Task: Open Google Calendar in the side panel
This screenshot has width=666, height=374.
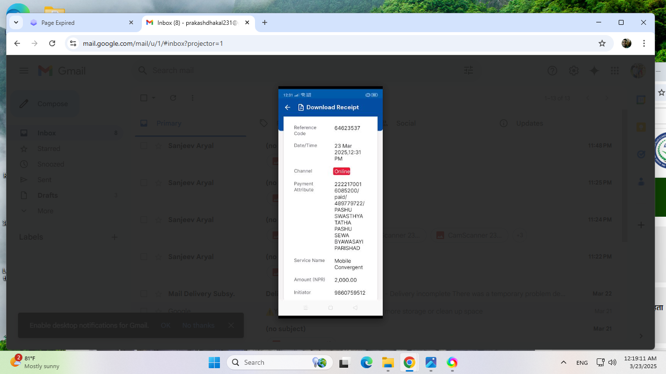Action: tap(641, 100)
